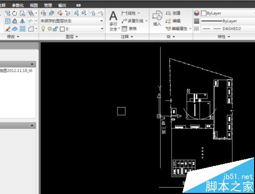Click Create block 创建
This screenshot has height=194, width=255.
click(173, 13)
